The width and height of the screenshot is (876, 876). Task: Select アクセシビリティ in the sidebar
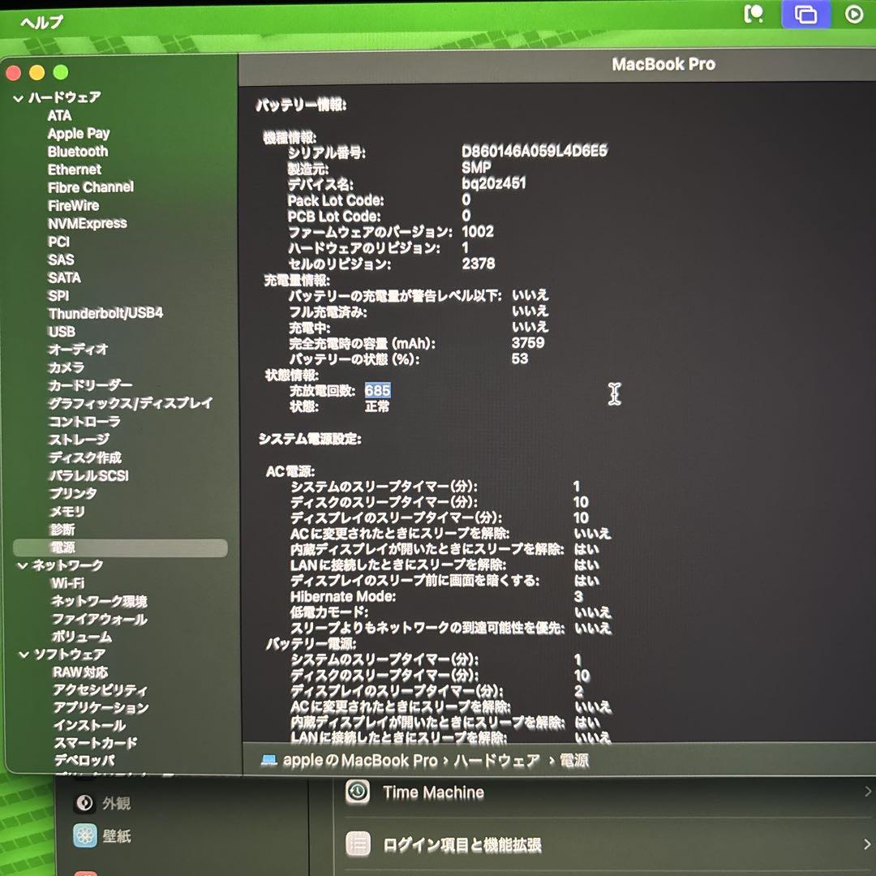(x=100, y=690)
